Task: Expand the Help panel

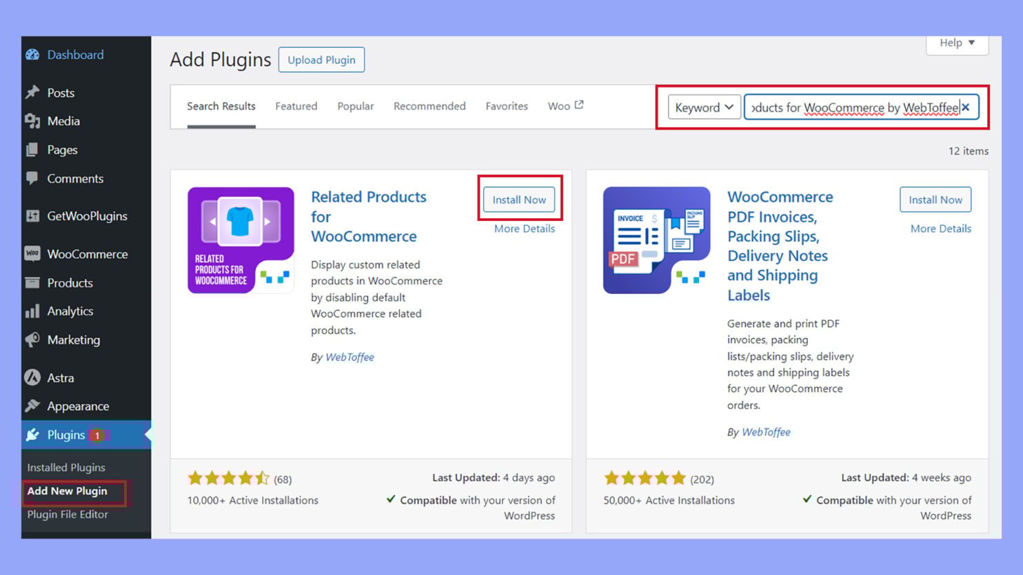Action: point(957,43)
